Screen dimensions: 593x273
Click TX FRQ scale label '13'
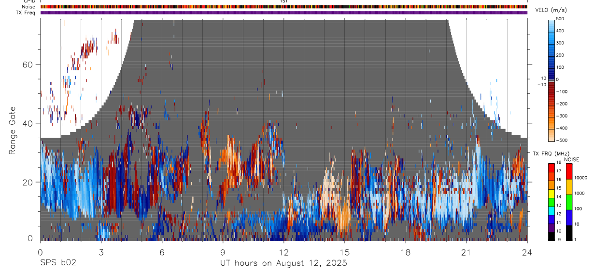[560, 206]
